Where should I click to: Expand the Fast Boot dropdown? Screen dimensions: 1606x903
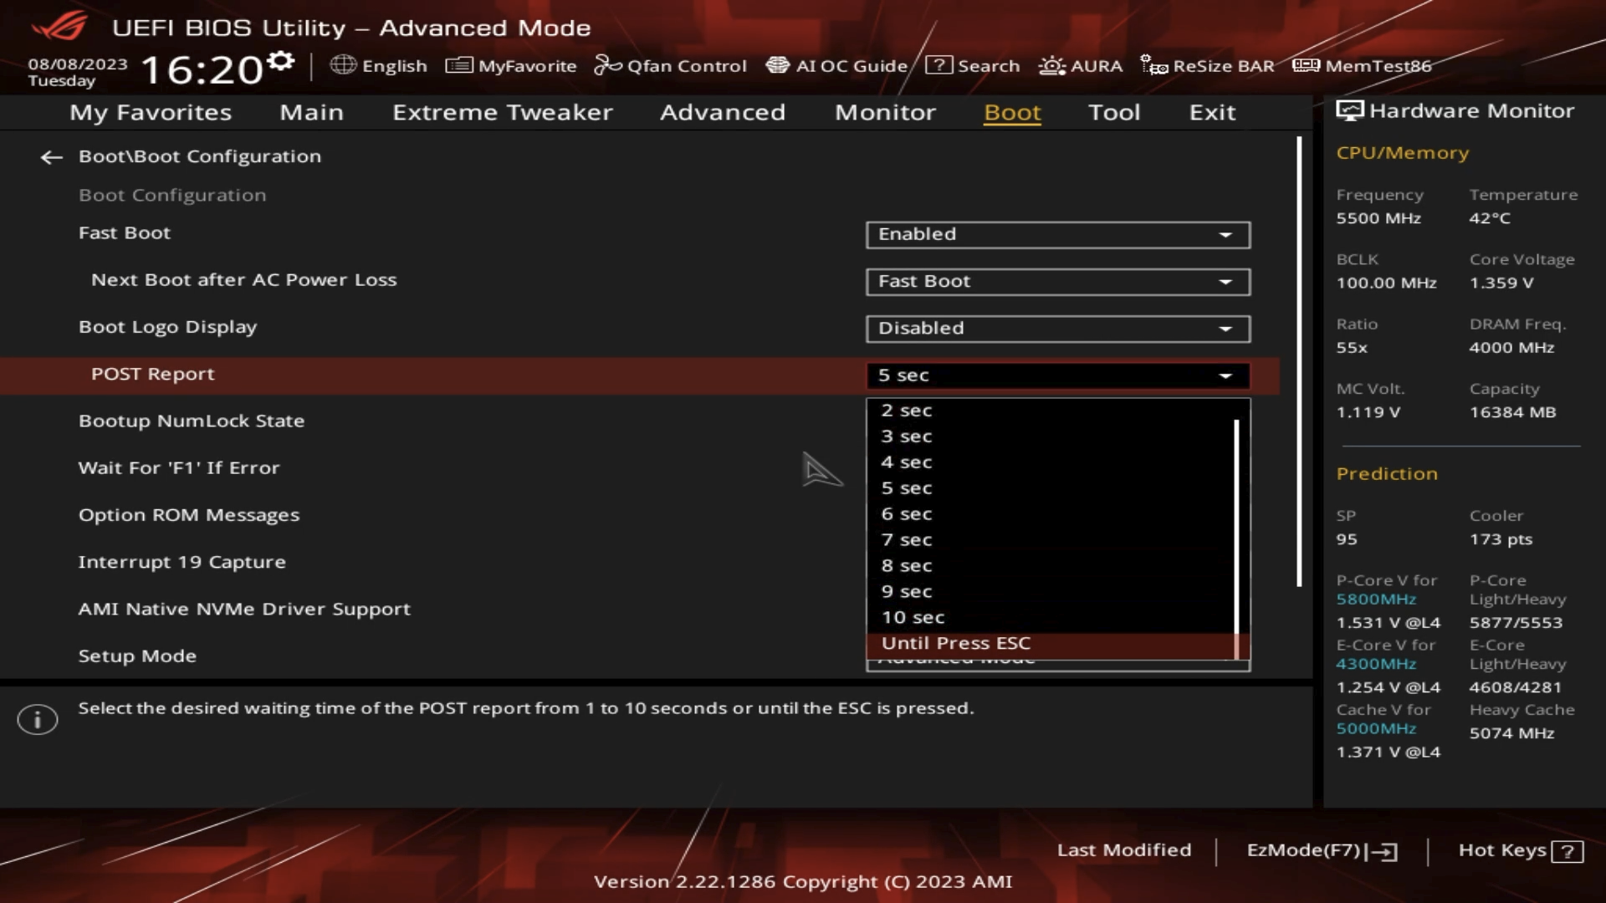click(1057, 235)
